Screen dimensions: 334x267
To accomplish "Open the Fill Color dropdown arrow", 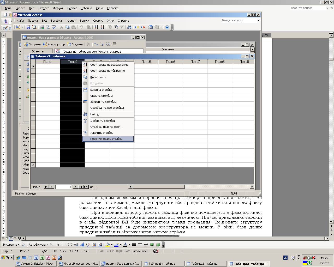I will click(x=112, y=245).
